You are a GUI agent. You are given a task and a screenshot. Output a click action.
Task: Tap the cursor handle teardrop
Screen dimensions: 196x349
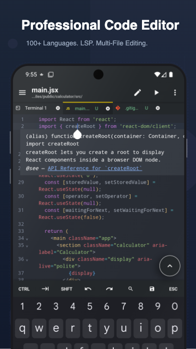pos(77,134)
